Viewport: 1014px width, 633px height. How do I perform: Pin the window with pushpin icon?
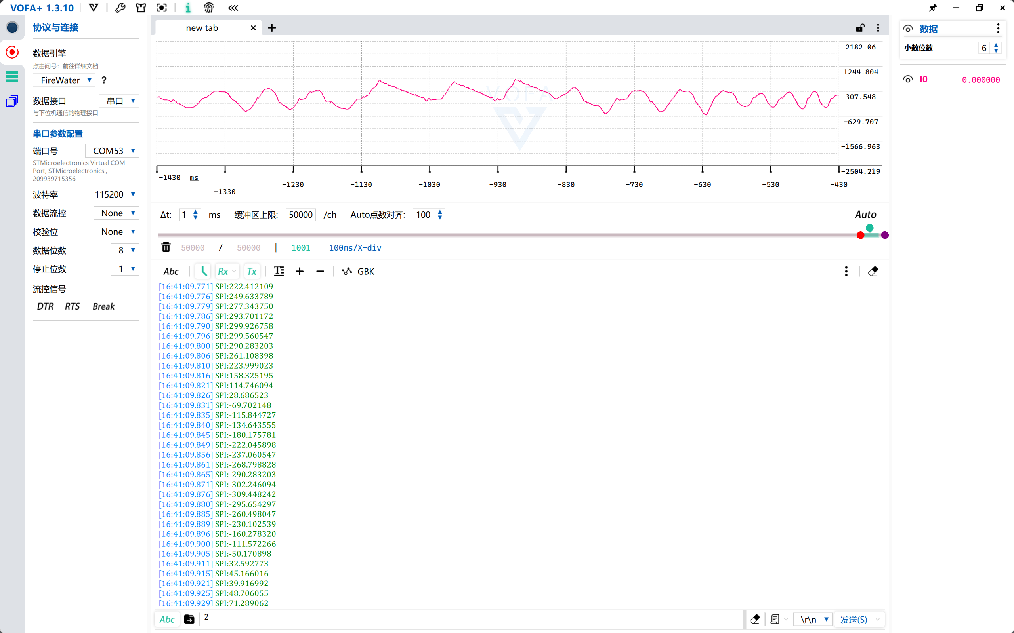pos(933,8)
